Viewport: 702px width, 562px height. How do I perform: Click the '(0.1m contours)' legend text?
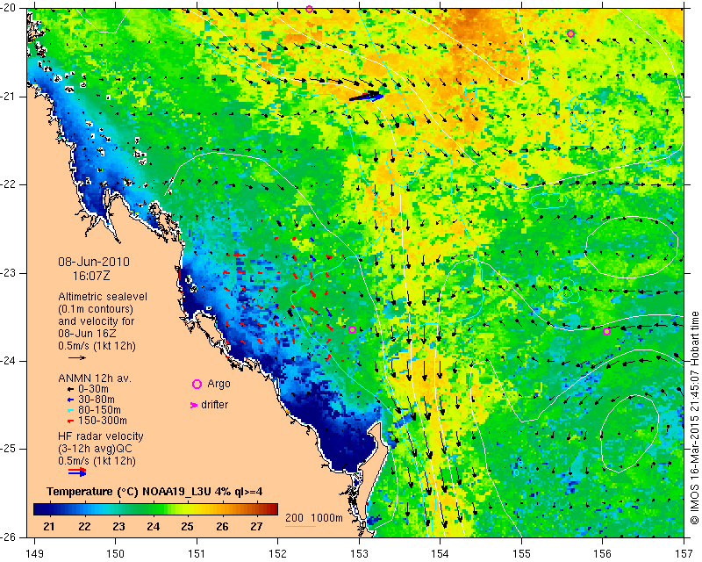pyautogui.click(x=96, y=309)
